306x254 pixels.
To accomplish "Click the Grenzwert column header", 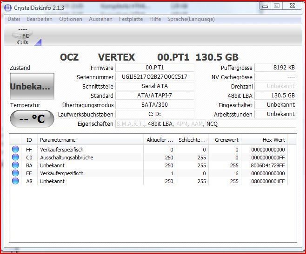I will [225, 140].
